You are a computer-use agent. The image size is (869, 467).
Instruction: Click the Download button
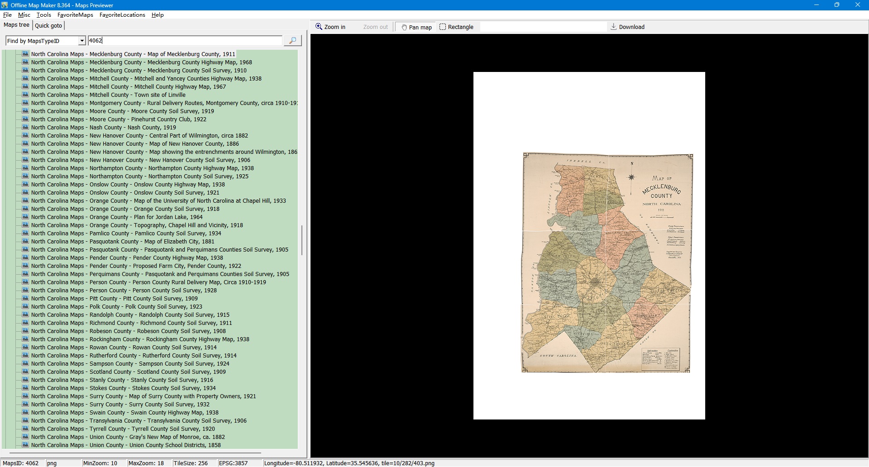[627, 27]
